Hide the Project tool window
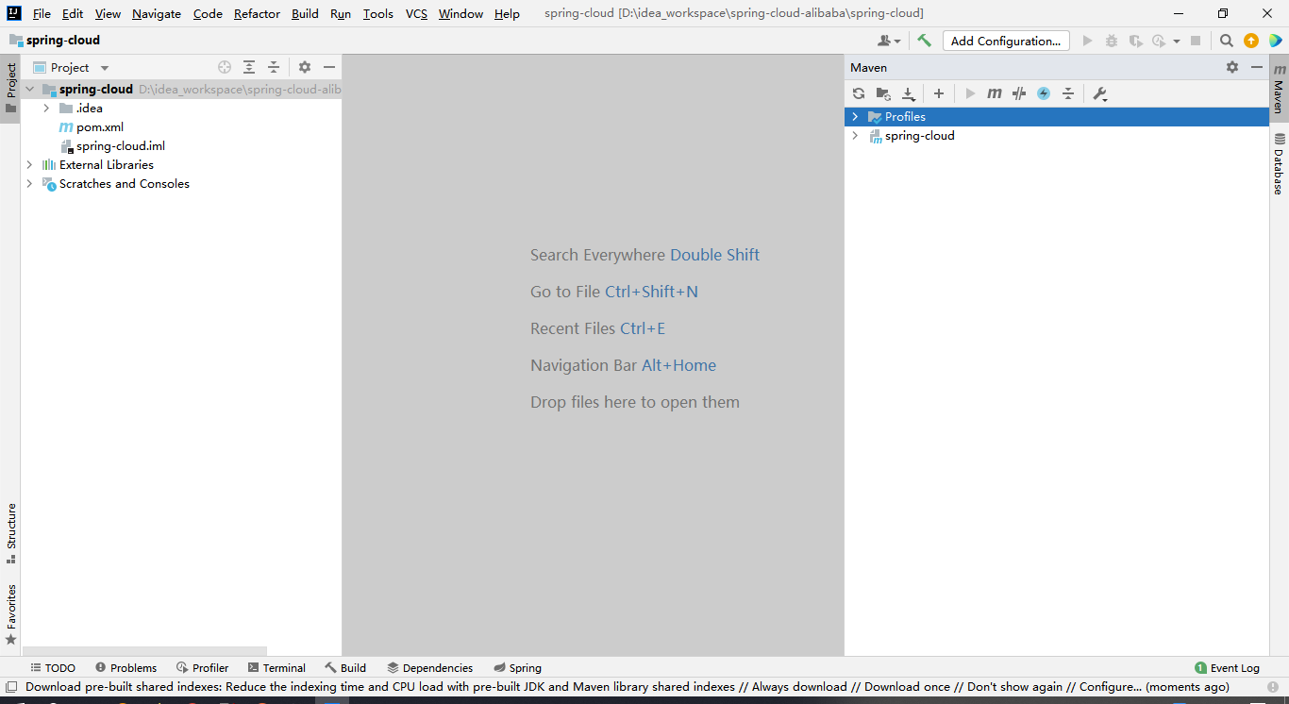This screenshot has height=704, width=1289. click(329, 67)
